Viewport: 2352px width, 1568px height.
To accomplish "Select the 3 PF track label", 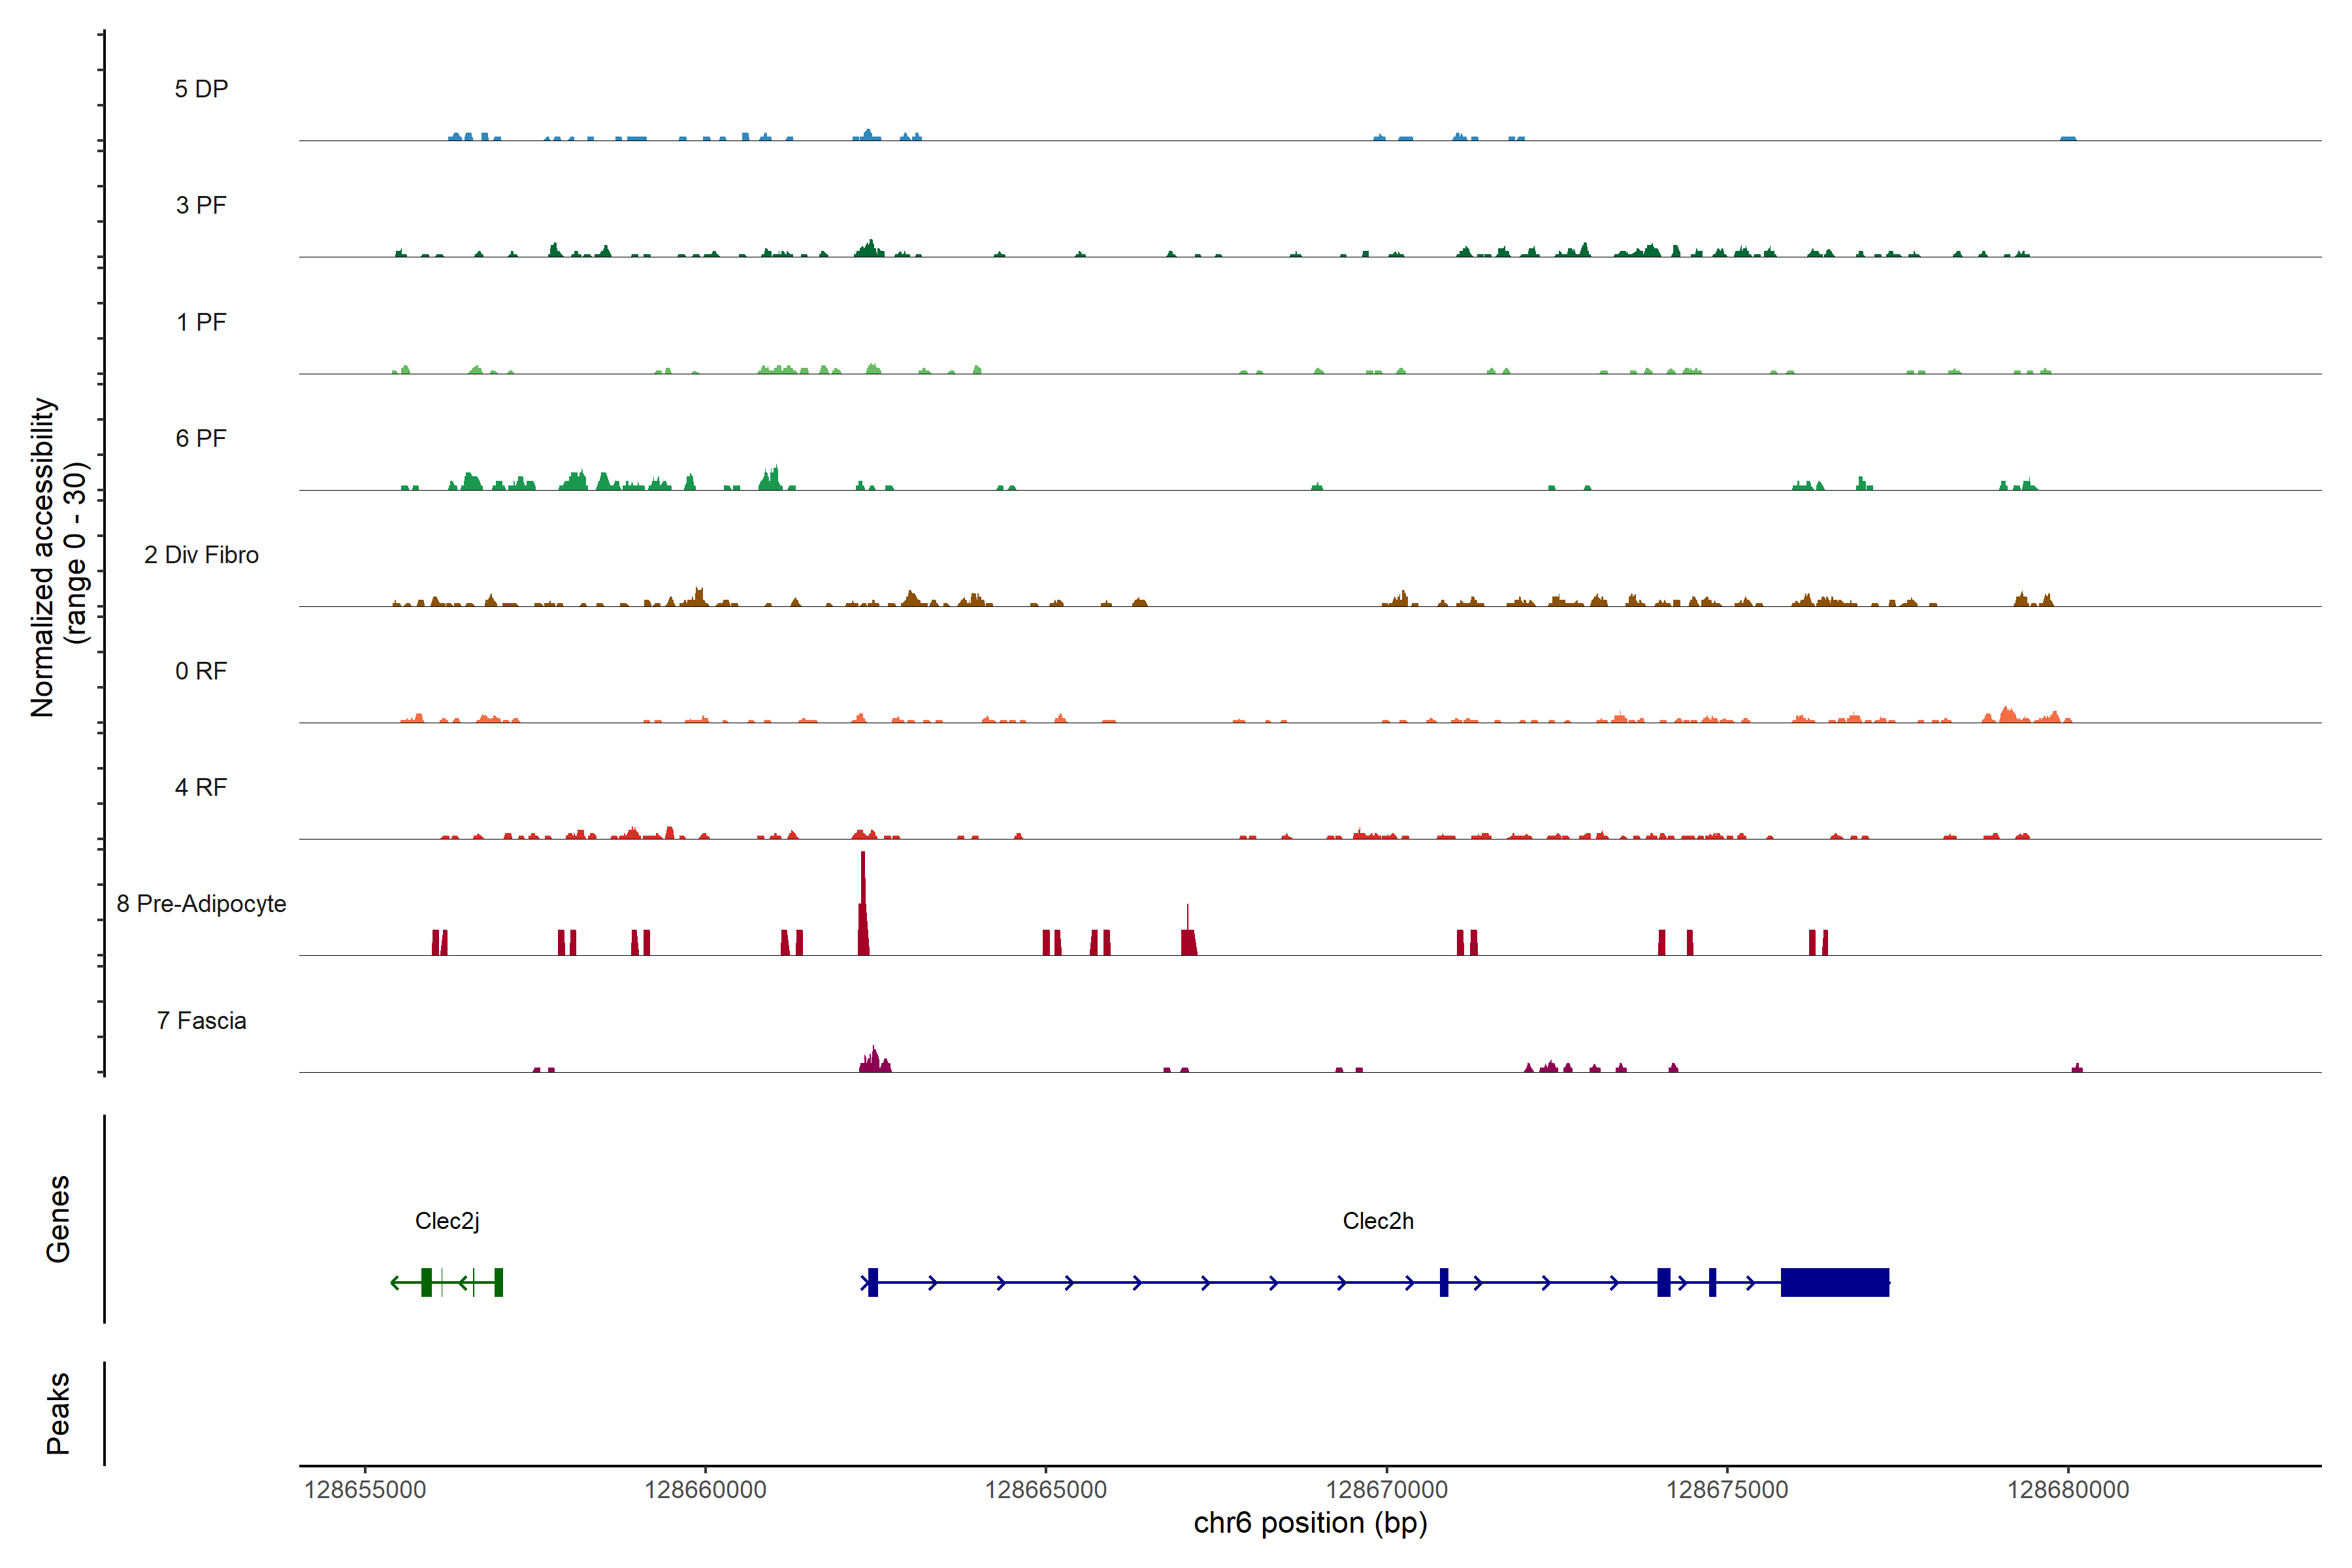I will (x=201, y=205).
